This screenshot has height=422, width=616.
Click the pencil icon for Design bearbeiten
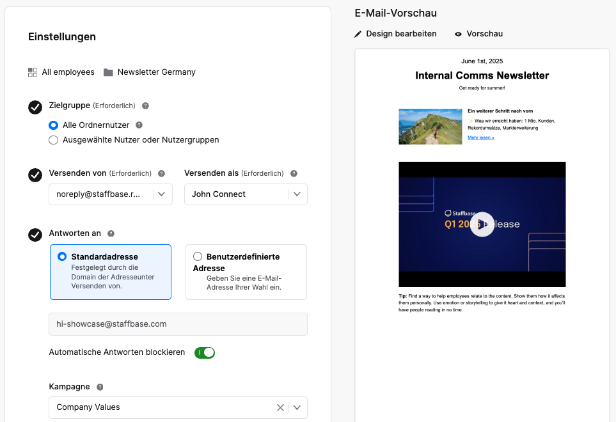(x=358, y=34)
